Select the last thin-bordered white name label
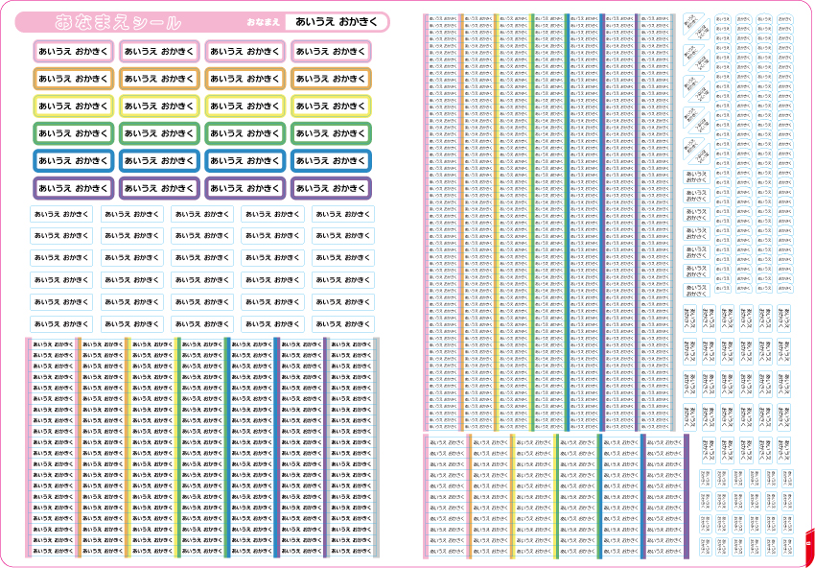815x568 pixels. pyautogui.click(x=343, y=324)
